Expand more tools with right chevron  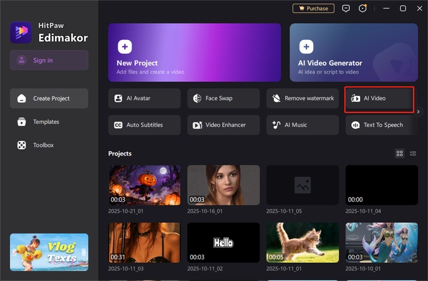[x=419, y=112]
